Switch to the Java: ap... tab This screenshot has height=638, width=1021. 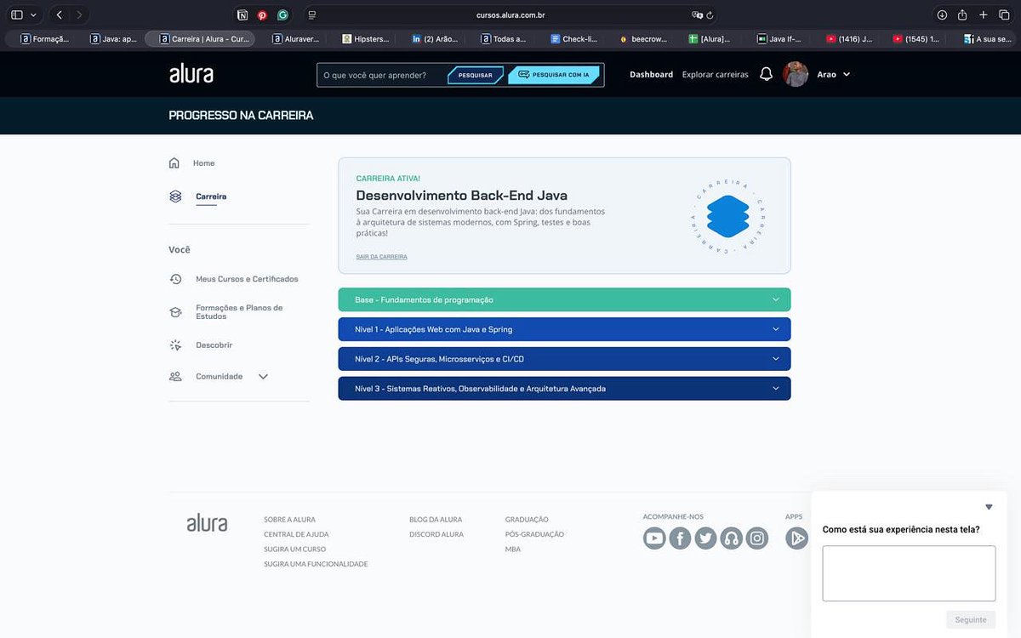click(x=114, y=38)
